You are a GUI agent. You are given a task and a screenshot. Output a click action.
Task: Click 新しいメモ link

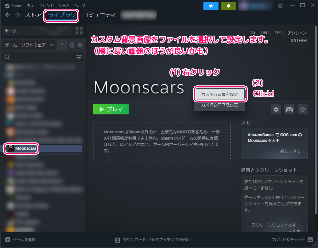tap(290, 151)
